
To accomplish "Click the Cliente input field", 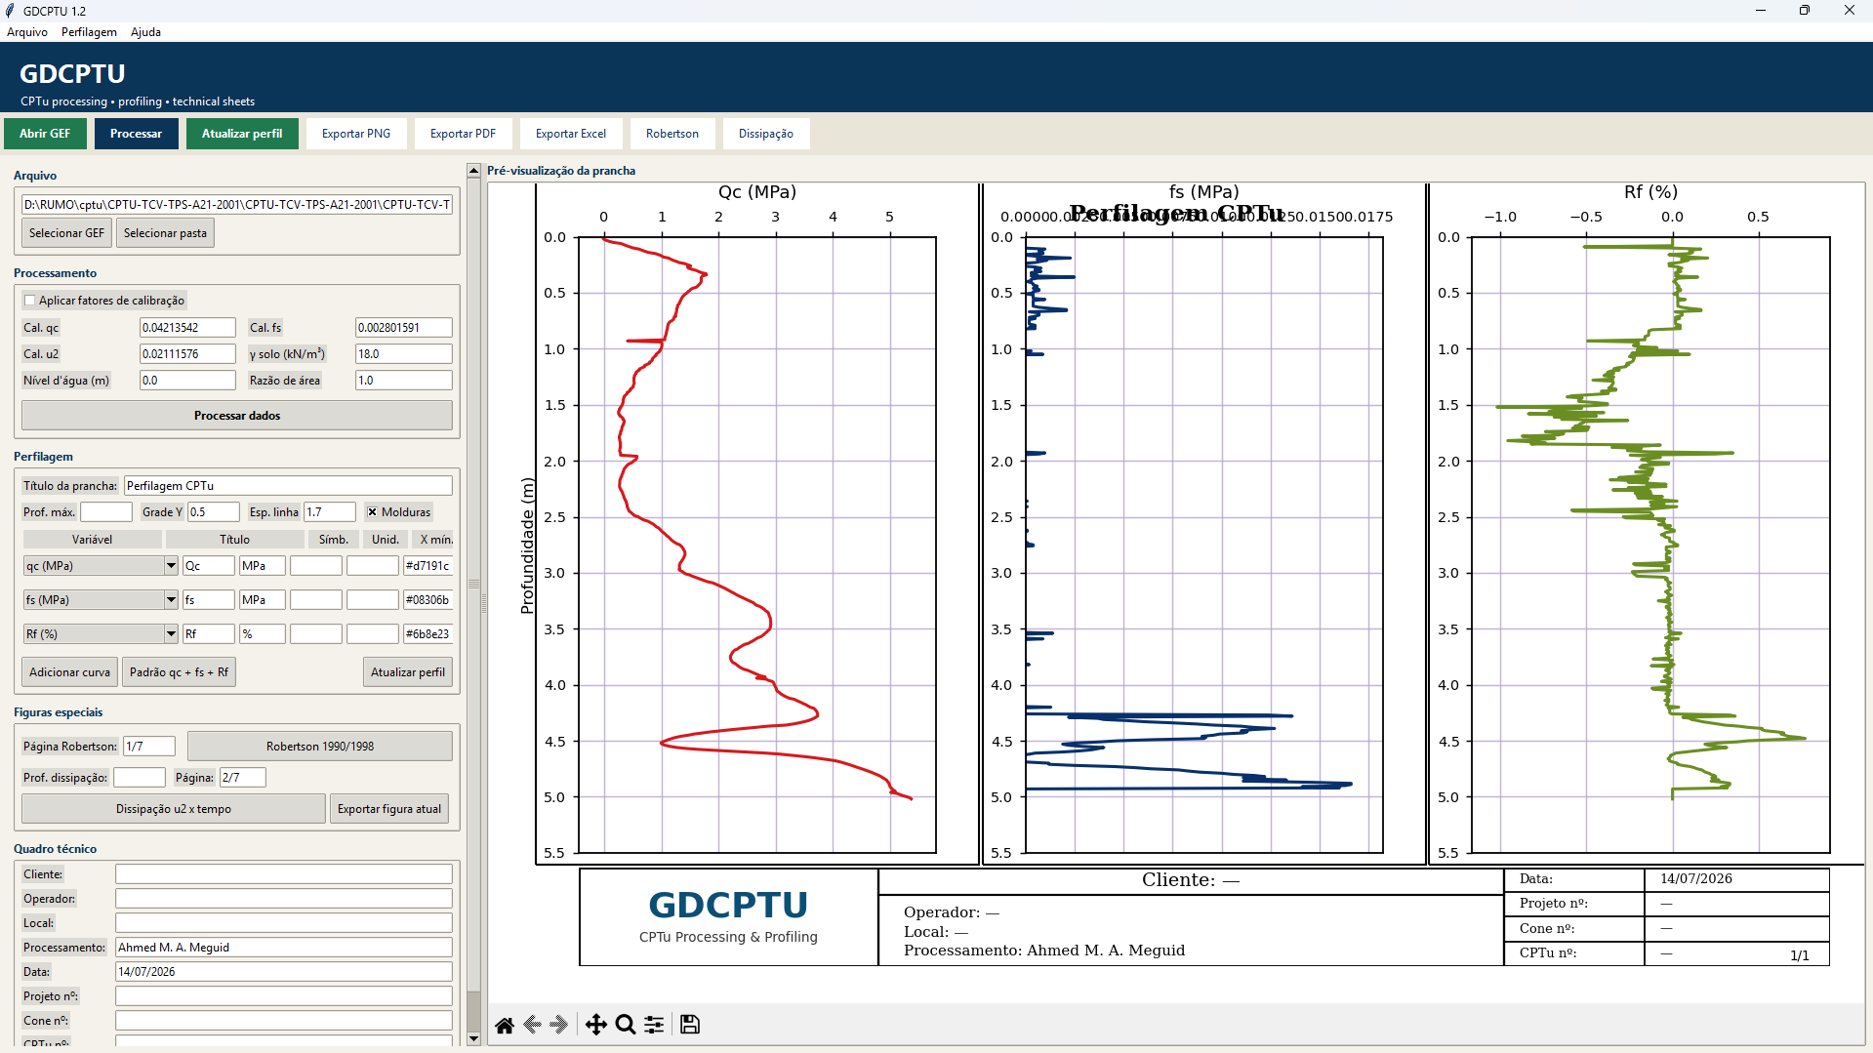I will pyautogui.click(x=284, y=874).
